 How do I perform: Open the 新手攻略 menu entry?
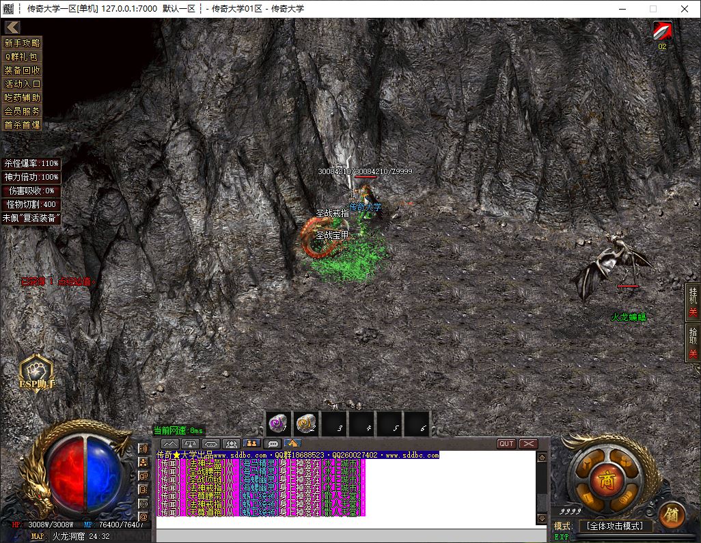click(x=23, y=43)
